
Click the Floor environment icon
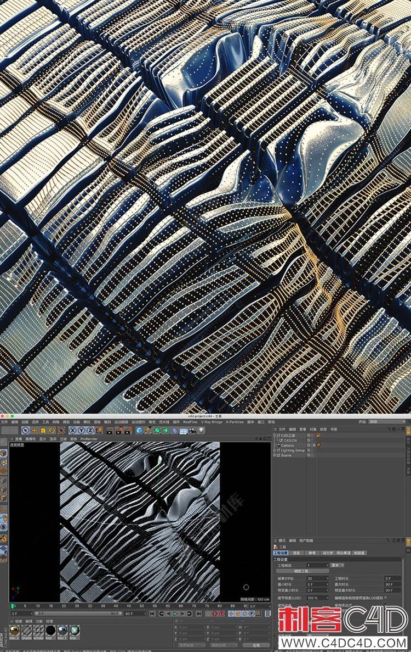click(x=183, y=431)
